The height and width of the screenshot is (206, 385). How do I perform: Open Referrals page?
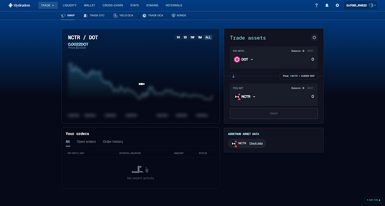(174, 5)
